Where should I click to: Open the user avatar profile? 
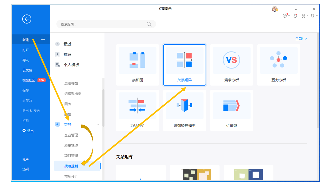tap(275, 9)
